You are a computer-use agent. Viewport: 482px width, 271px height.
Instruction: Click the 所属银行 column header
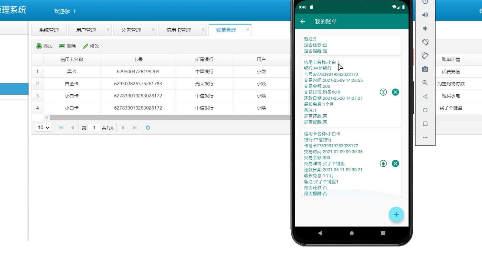(204, 60)
